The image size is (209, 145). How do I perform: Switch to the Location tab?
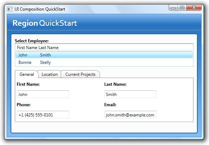pyautogui.click(x=50, y=74)
